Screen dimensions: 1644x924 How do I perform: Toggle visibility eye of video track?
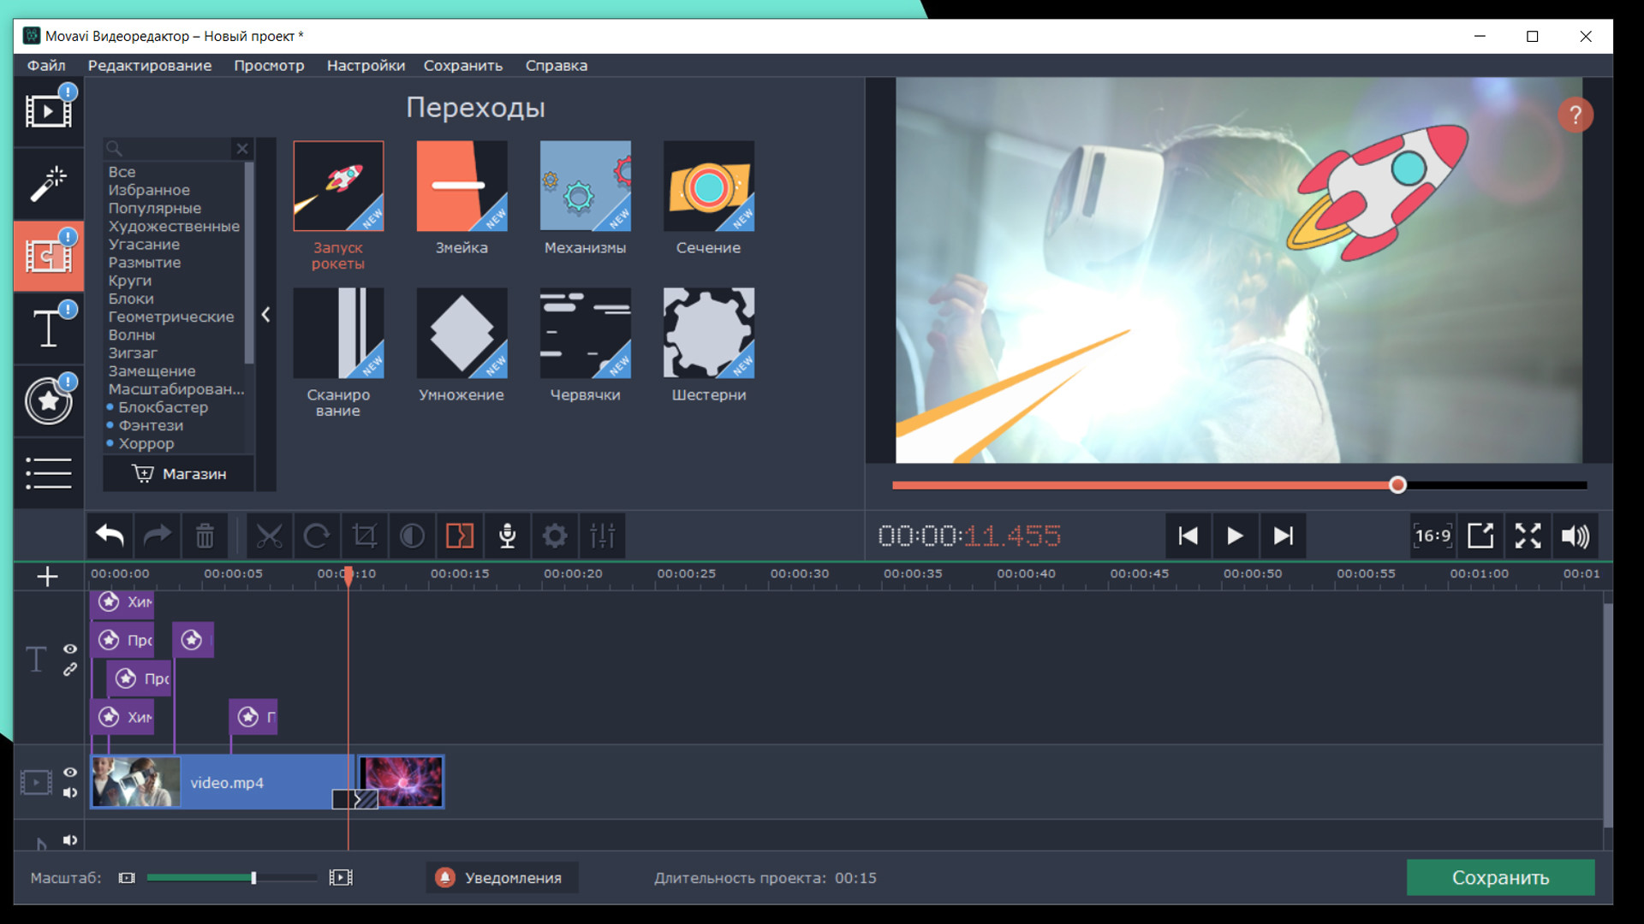coord(70,773)
